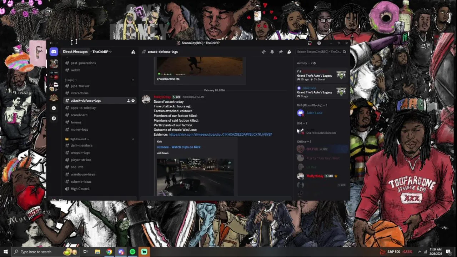Open File Explorer from the taskbar
The height and width of the screenshot is (257, 457).
pos(97,252)
